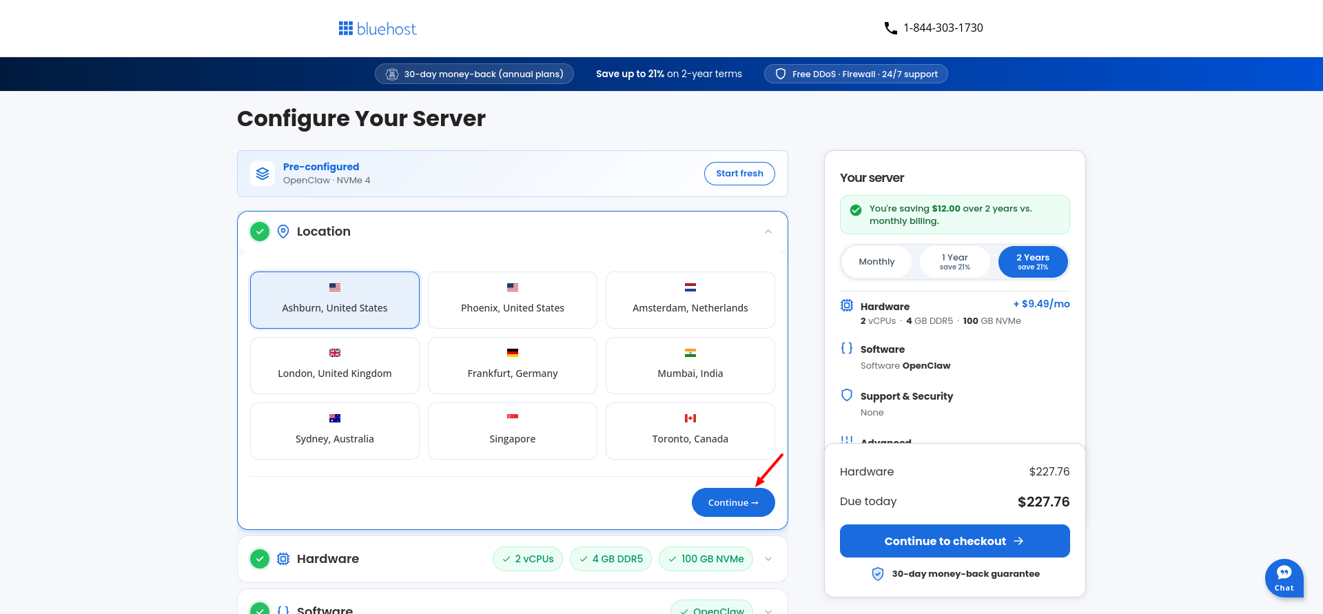Click the 4 GB DDR5 chip

[611, 559]
